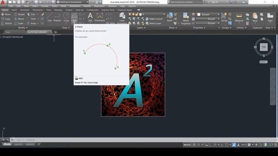
Task: Select the Scale tool
Action: pyautogui.click(x=19, y=23)
